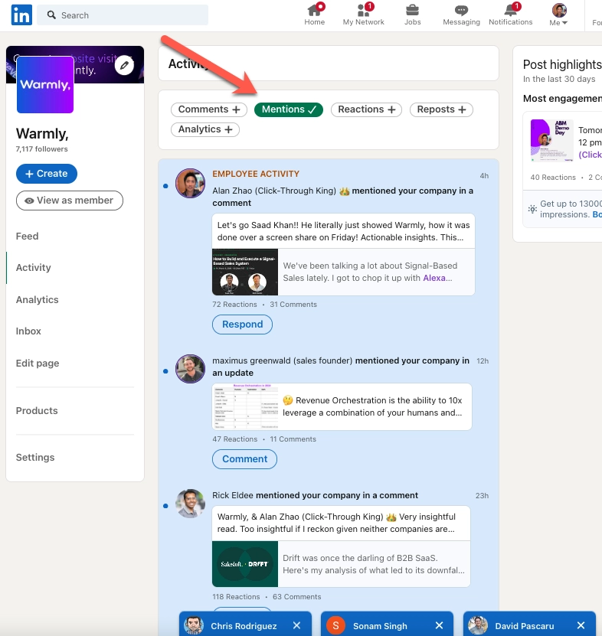This screenshot has height=636, width=602.
Task: Go to Home via house icon
Action: 314,10
